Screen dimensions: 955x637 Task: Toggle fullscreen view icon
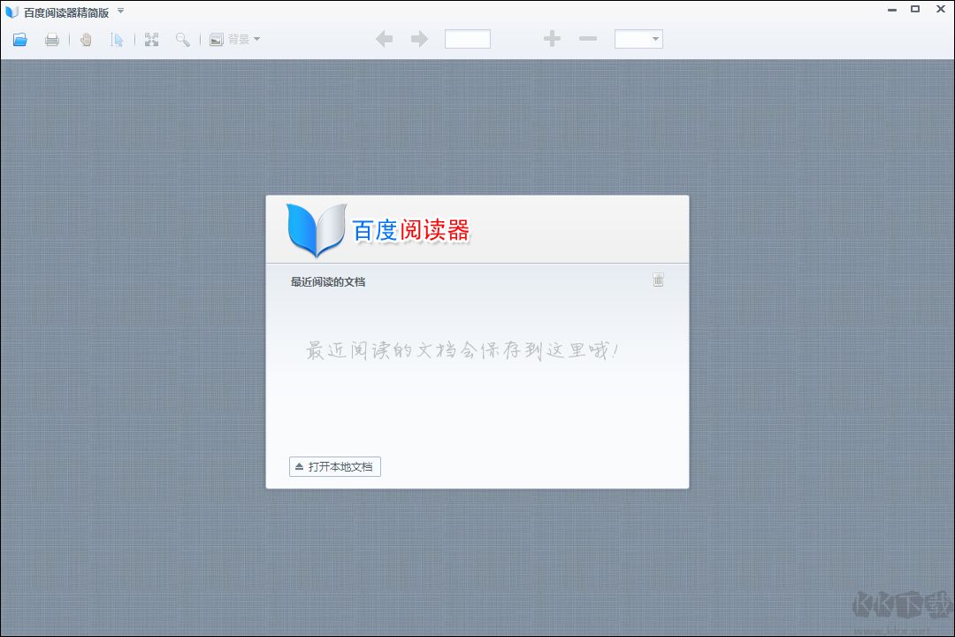pyautogui.click(x=152, y=40)
